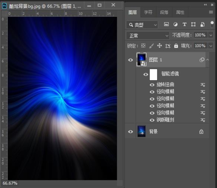This screenshot has height=188, width=217.
Task: Click lock transparent pixels icon
Action: tap(143, 46)
